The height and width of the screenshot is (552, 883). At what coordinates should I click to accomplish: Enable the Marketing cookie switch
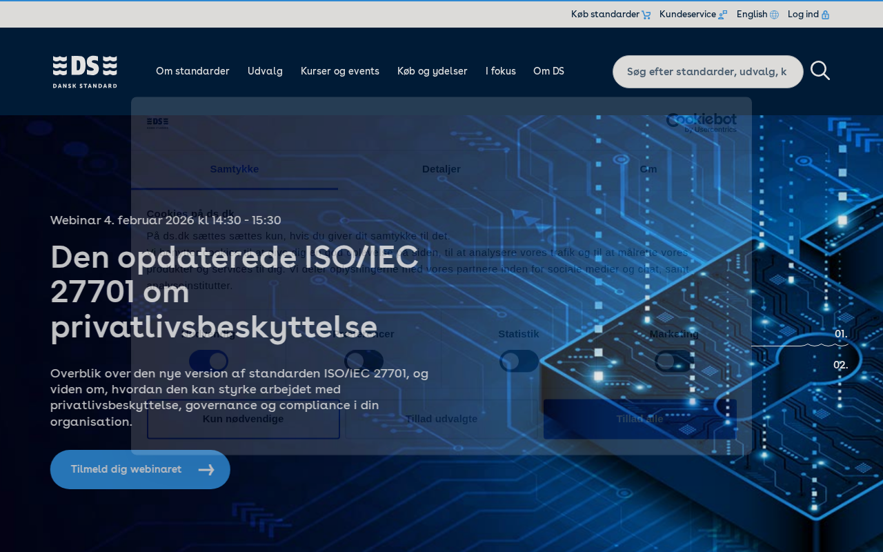pos(674,361)
